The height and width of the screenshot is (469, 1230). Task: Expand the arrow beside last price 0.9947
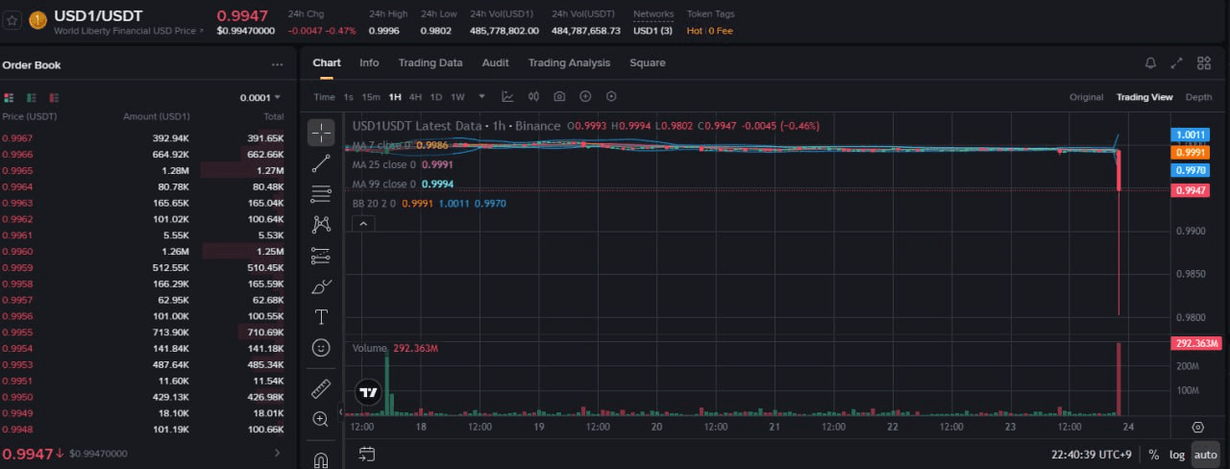(x=278, y=453)
